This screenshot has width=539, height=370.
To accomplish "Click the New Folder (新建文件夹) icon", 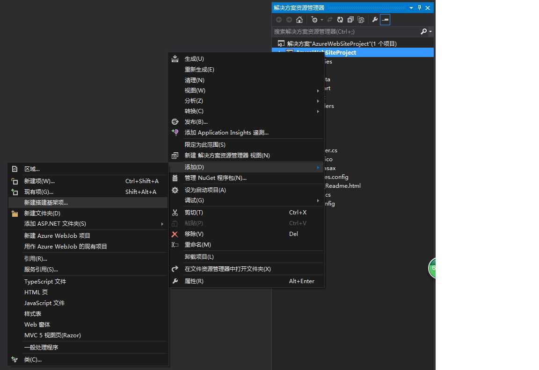I will (15, 213).
